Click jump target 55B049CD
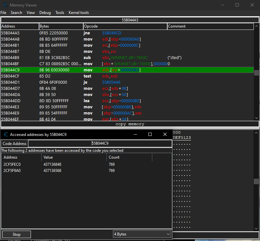The height and width of the screenshot is (241, 260). pos(112,33)
